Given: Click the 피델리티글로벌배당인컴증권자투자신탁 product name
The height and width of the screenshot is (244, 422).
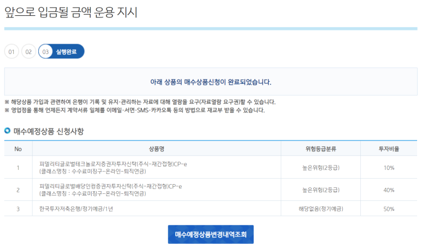Looking at the screenshot, I should (x=111, y=186).
